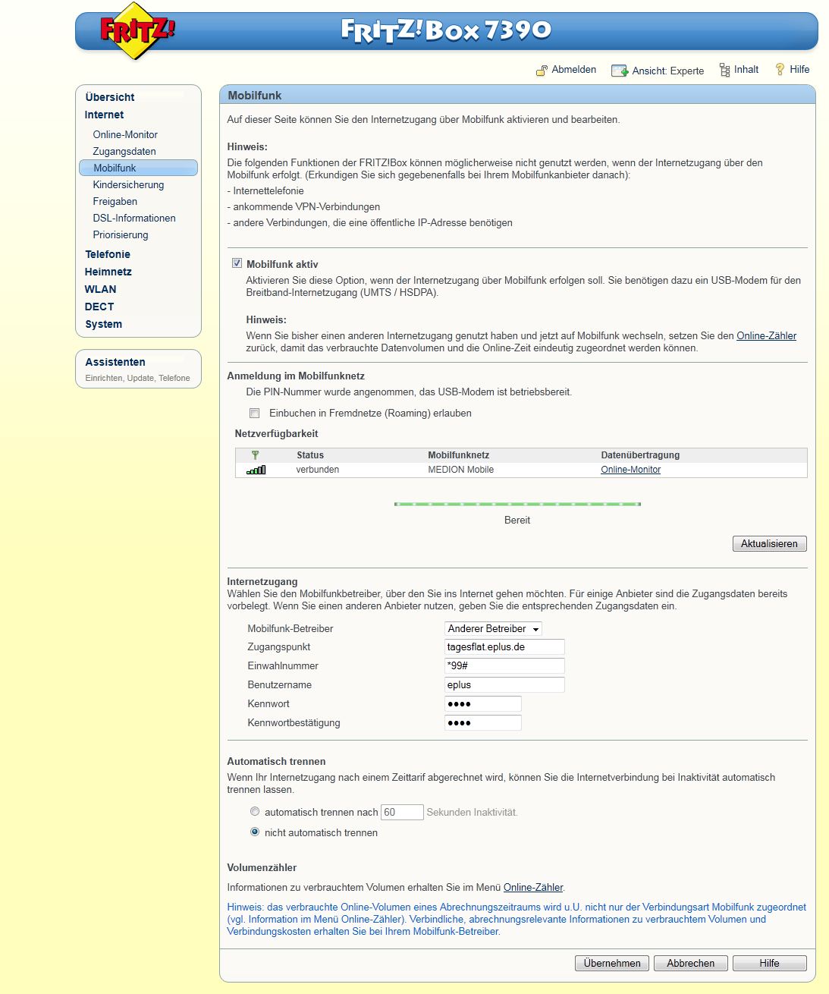
Task: Open the Mobilfunk-Betreiber dropdown
Action: [x=493, y=629]
